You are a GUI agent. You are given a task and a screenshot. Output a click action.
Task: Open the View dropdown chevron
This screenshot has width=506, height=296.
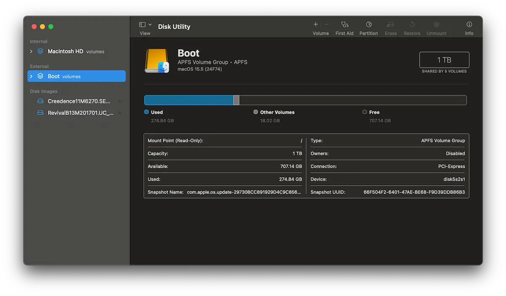150,25
